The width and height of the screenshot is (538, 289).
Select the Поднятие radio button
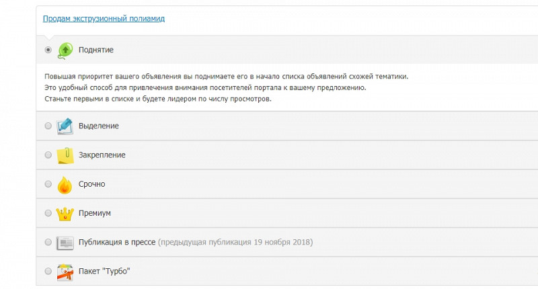point(48,50)
